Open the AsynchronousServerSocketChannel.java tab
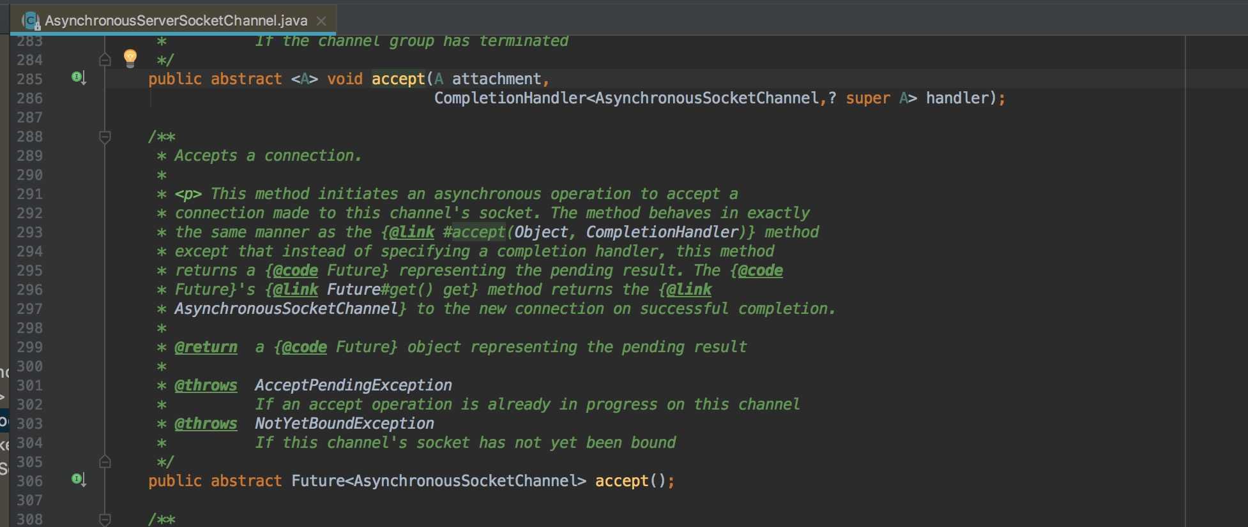Image resolution: width=1248 pixels, height=527 pixels. (174, 20)
